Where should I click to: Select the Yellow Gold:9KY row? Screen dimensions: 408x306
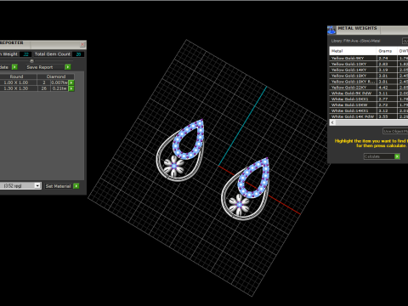click(x=369, y=58)
